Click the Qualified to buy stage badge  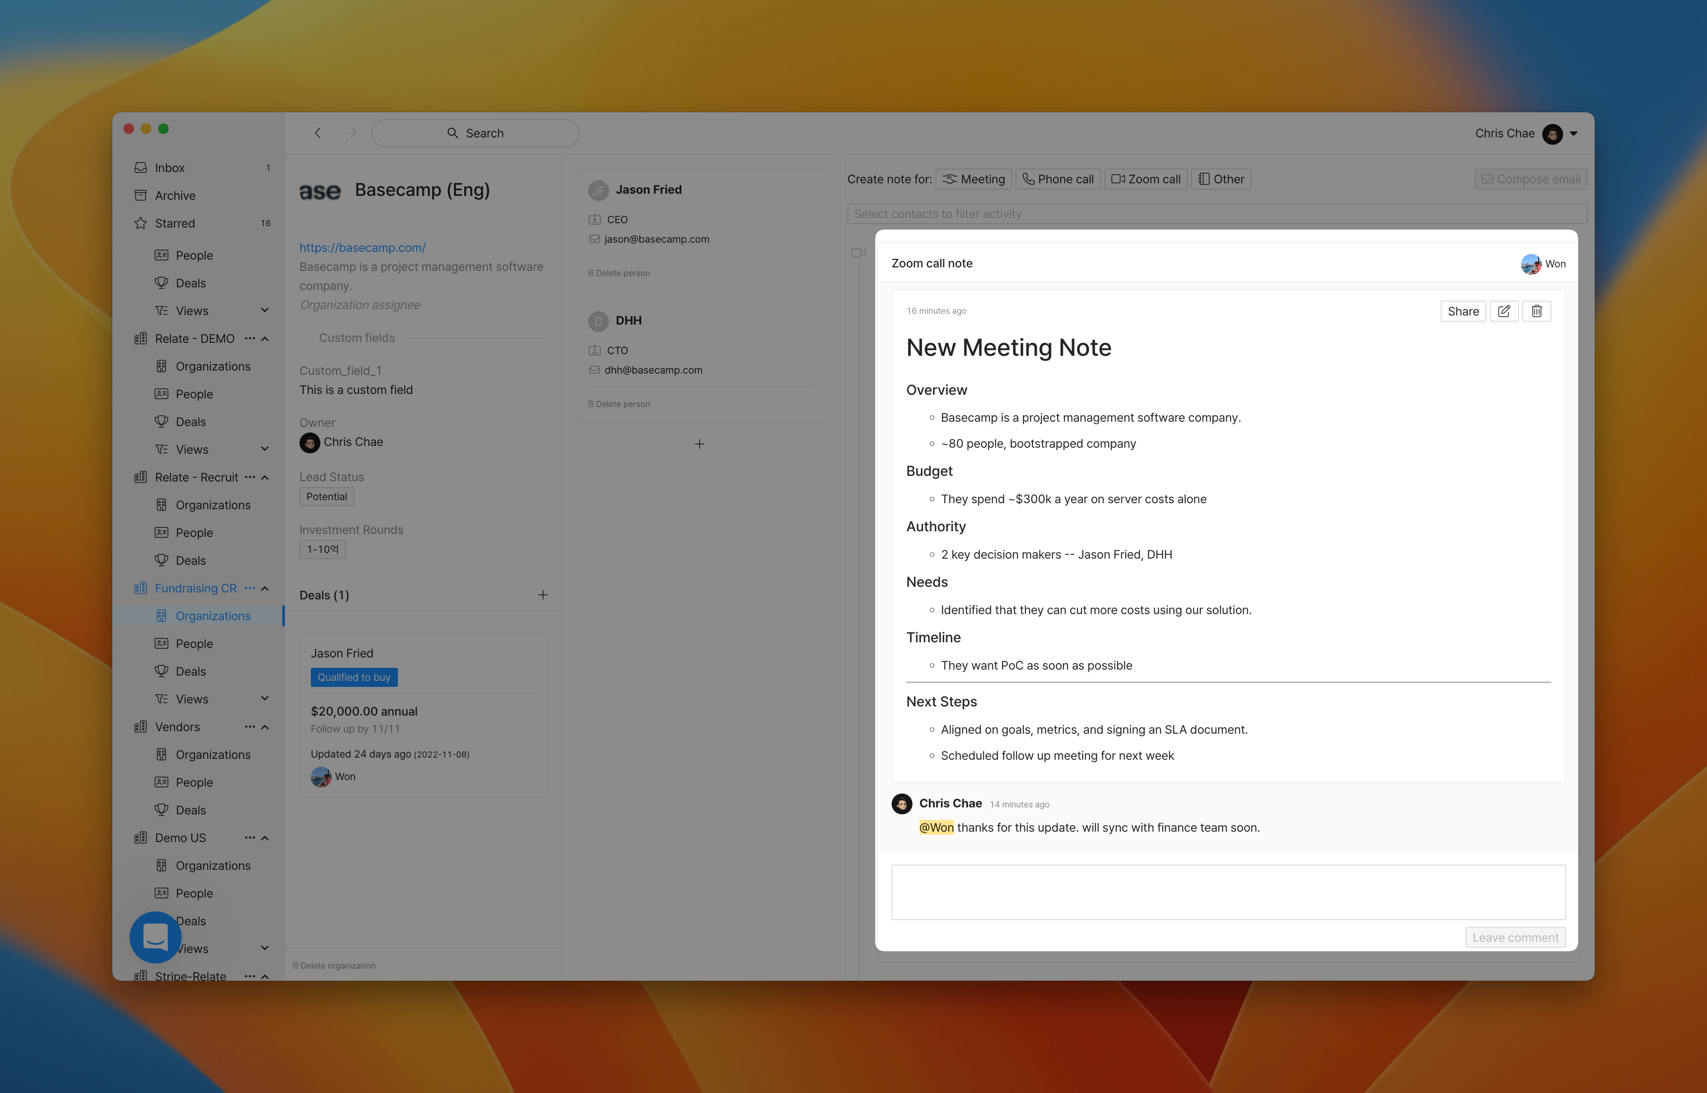click(x=353, y=677)
